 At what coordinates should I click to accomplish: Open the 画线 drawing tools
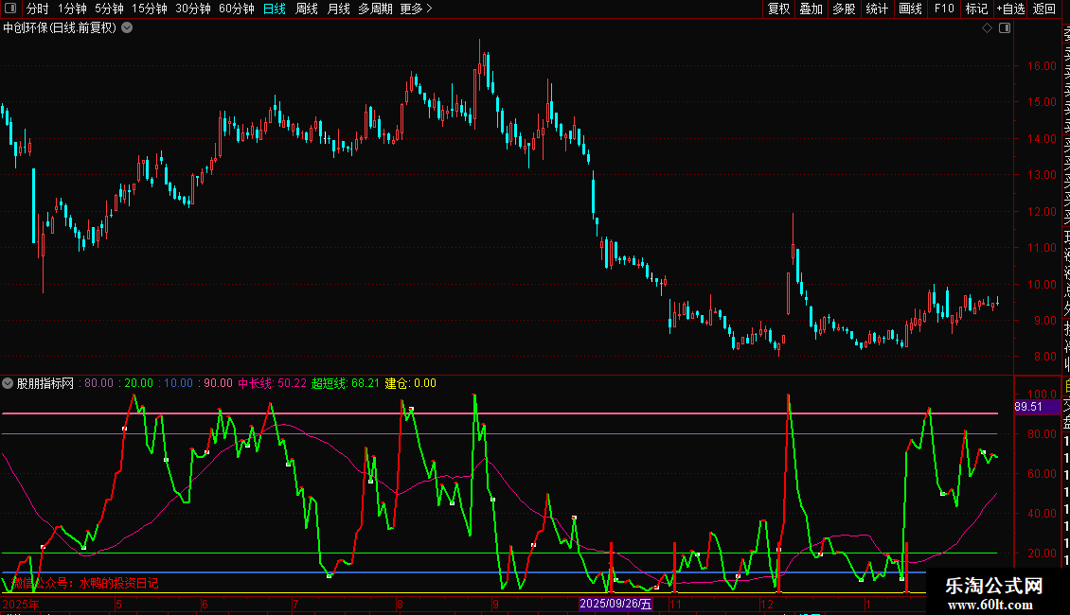tap(910, 9)
